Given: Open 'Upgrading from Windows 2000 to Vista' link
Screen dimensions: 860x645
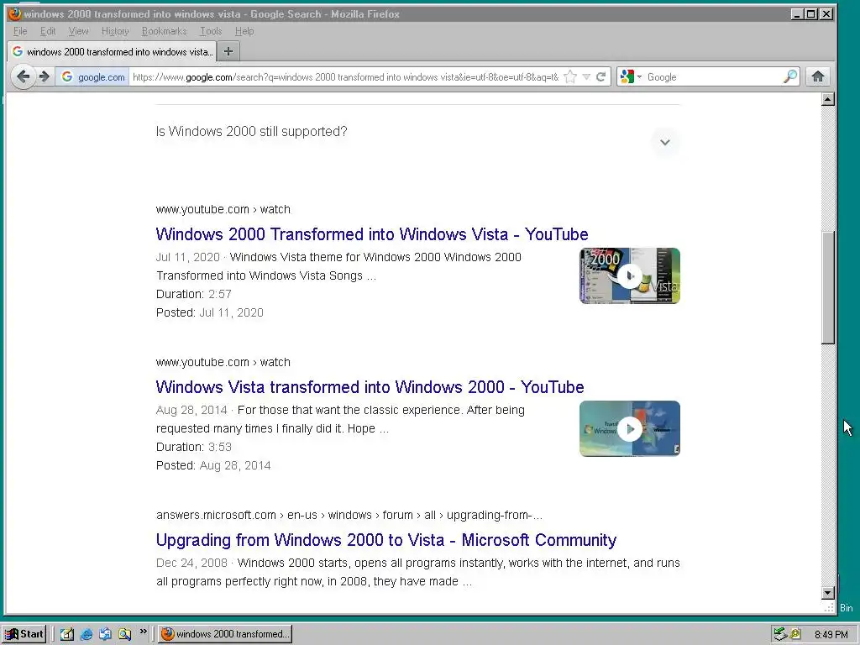Looking at the screenshot, I should (x=386, y=540).
